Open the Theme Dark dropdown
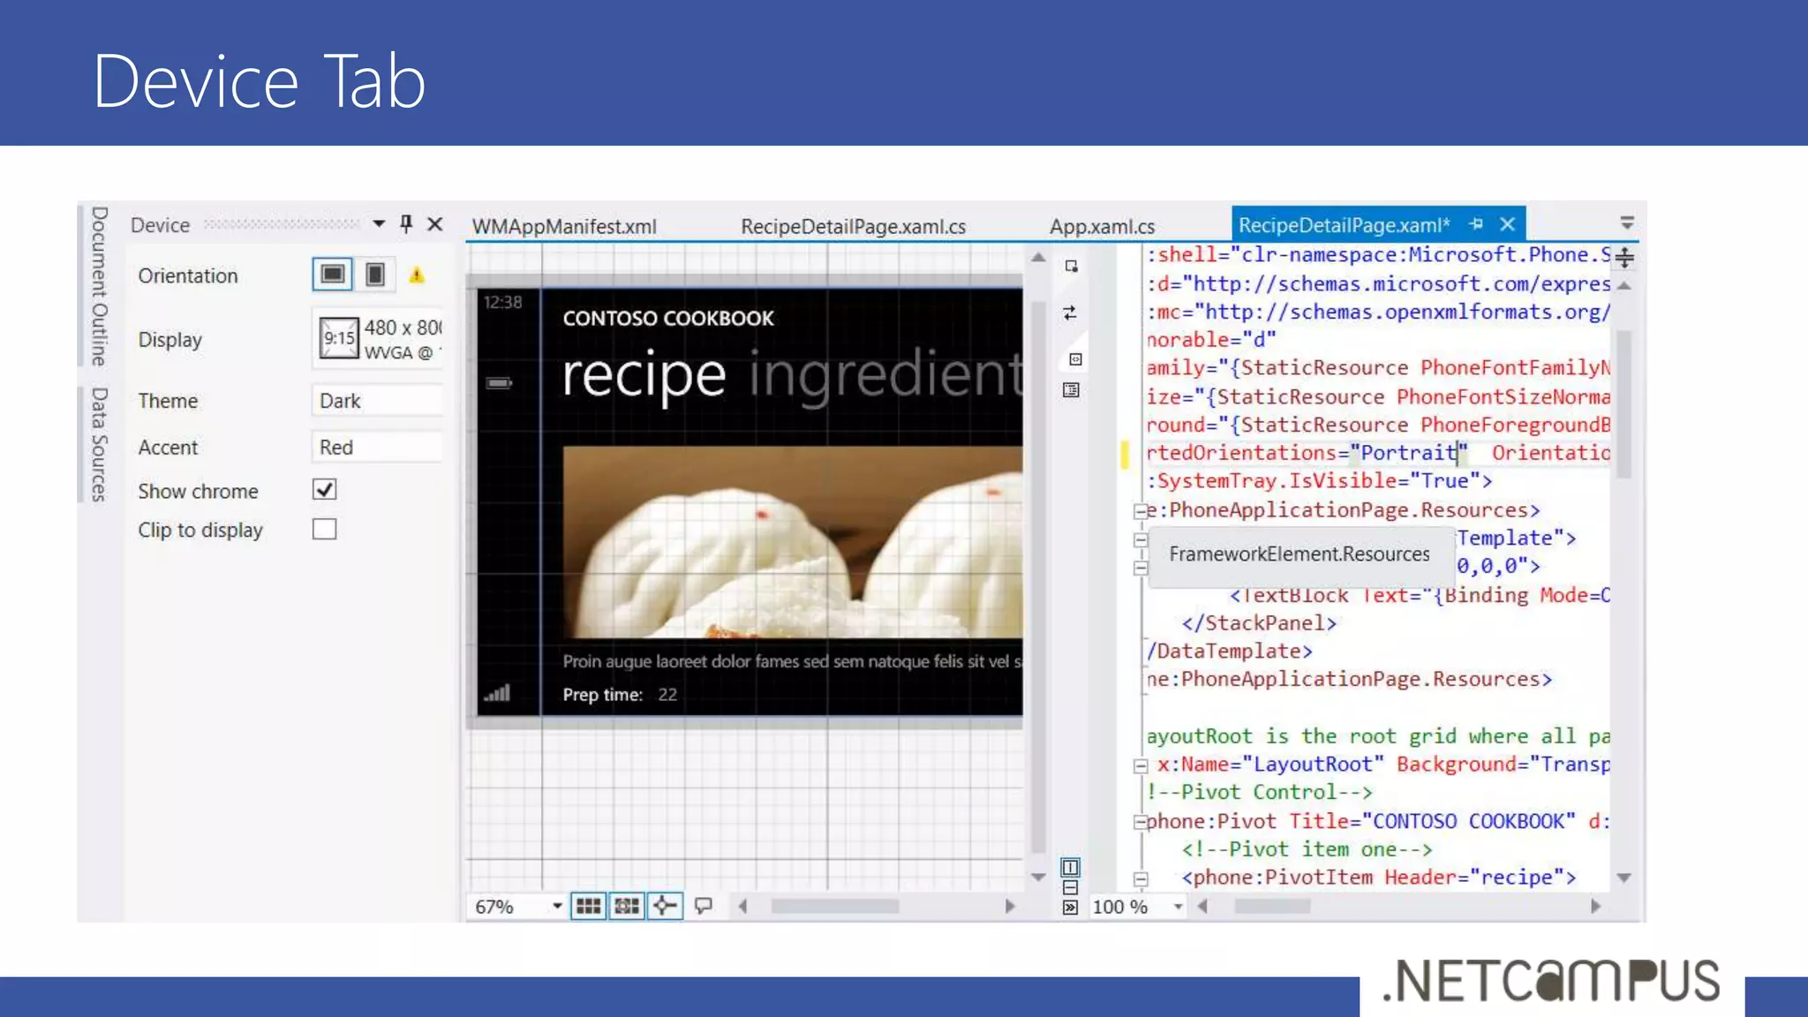The image size is (1808, 1017). [x=377, y=401]
